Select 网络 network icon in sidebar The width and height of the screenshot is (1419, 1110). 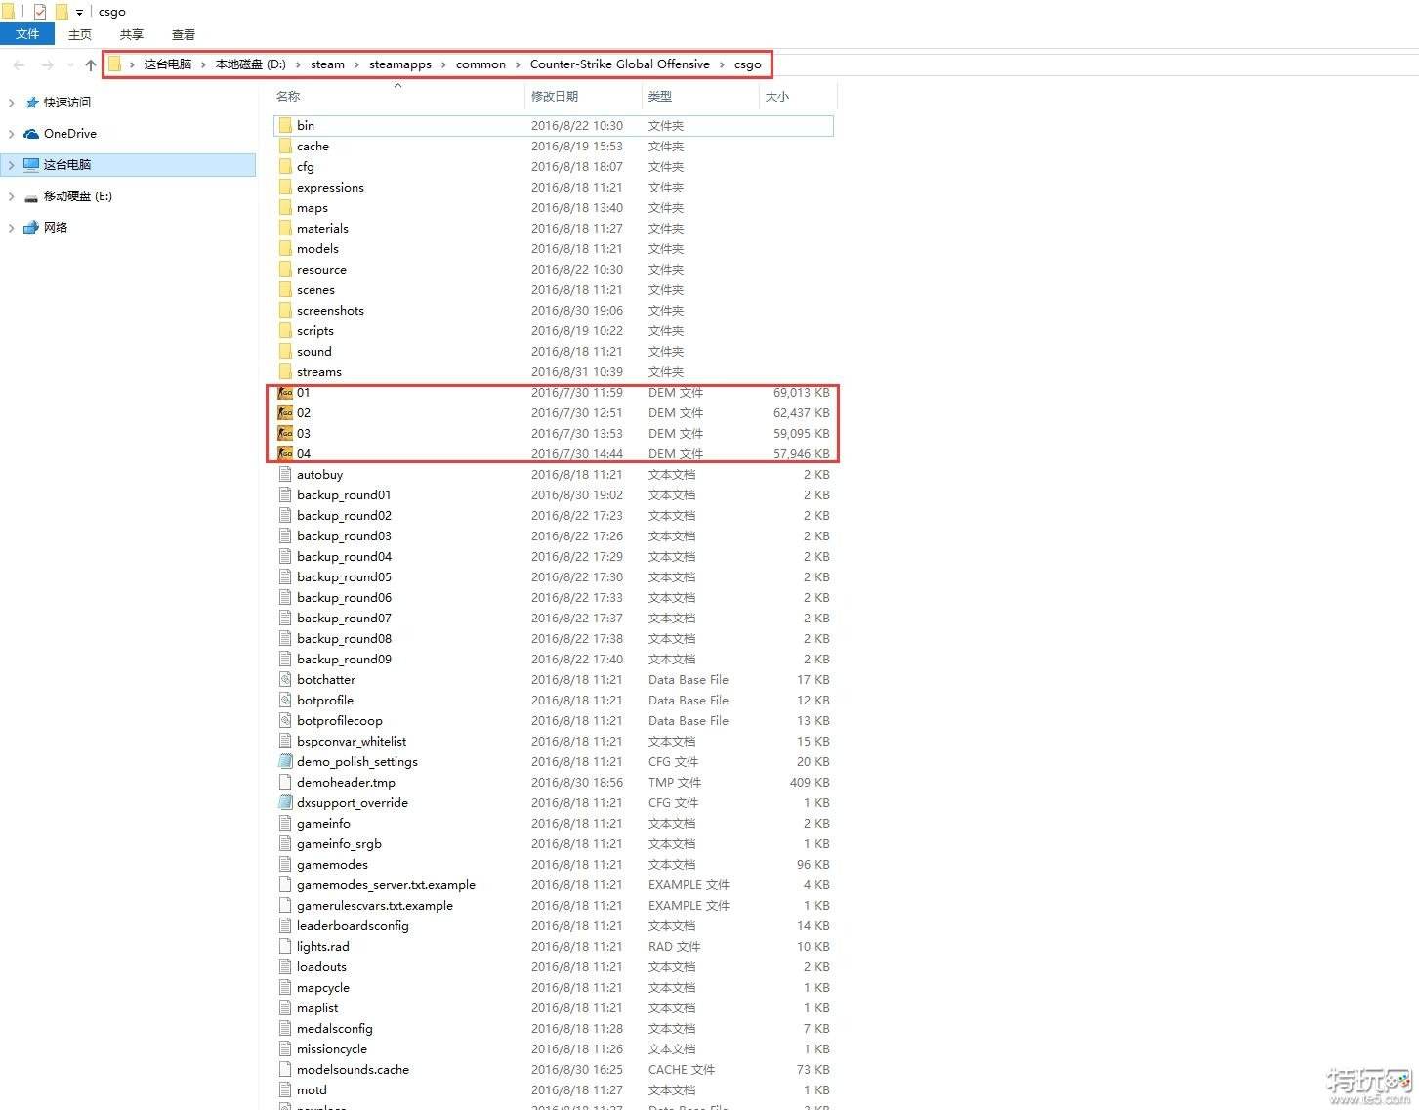31,228
